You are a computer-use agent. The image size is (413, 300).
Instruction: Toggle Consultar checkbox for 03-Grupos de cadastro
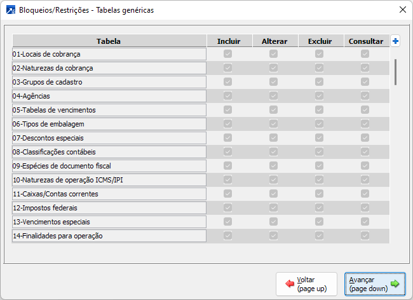pyautogui.click(x=365, y=82)
